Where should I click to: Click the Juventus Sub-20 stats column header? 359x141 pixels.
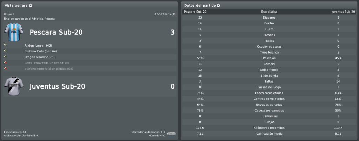(x=343, y=12)
